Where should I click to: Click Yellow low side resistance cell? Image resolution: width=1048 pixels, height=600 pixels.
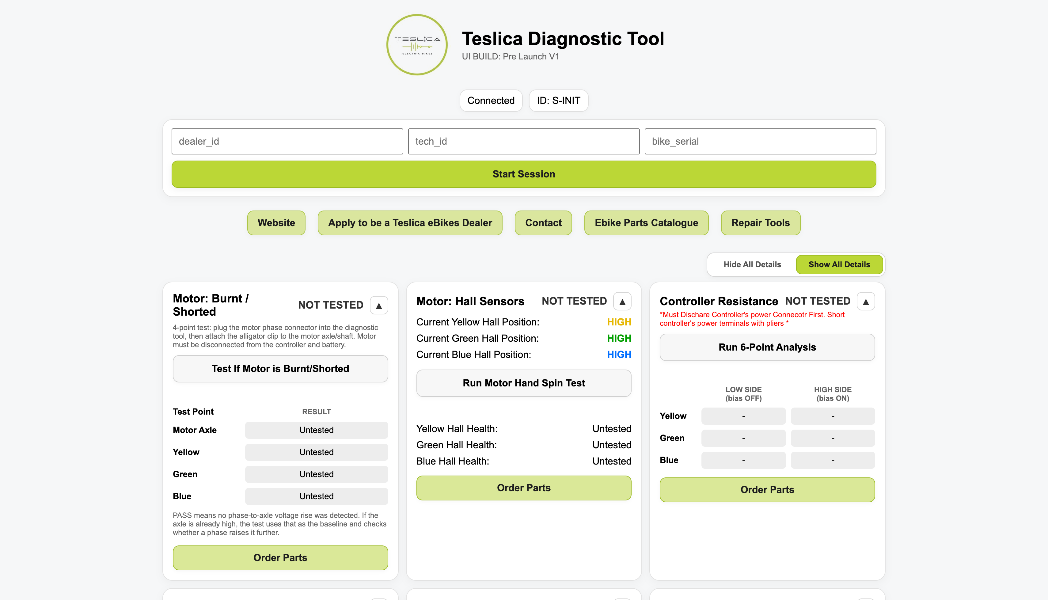(x=743, y=416)
